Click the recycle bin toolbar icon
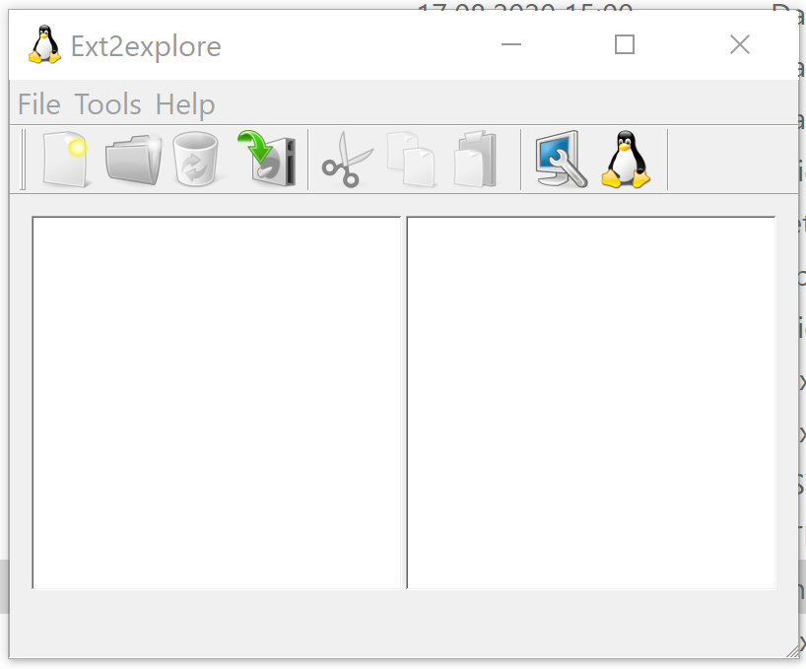Viewport: 806px width, 669px height. [x=195, y=160]
